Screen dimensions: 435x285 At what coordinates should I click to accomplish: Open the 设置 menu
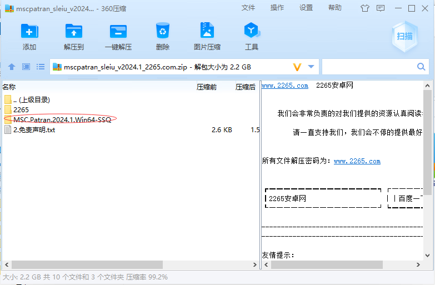[306, 8]
